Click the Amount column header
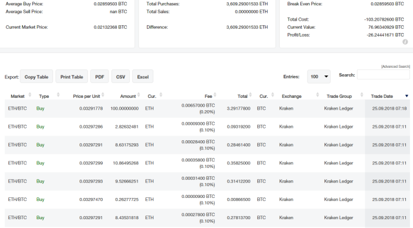Viewport: 413px width, 228px height. pos(128,96)
